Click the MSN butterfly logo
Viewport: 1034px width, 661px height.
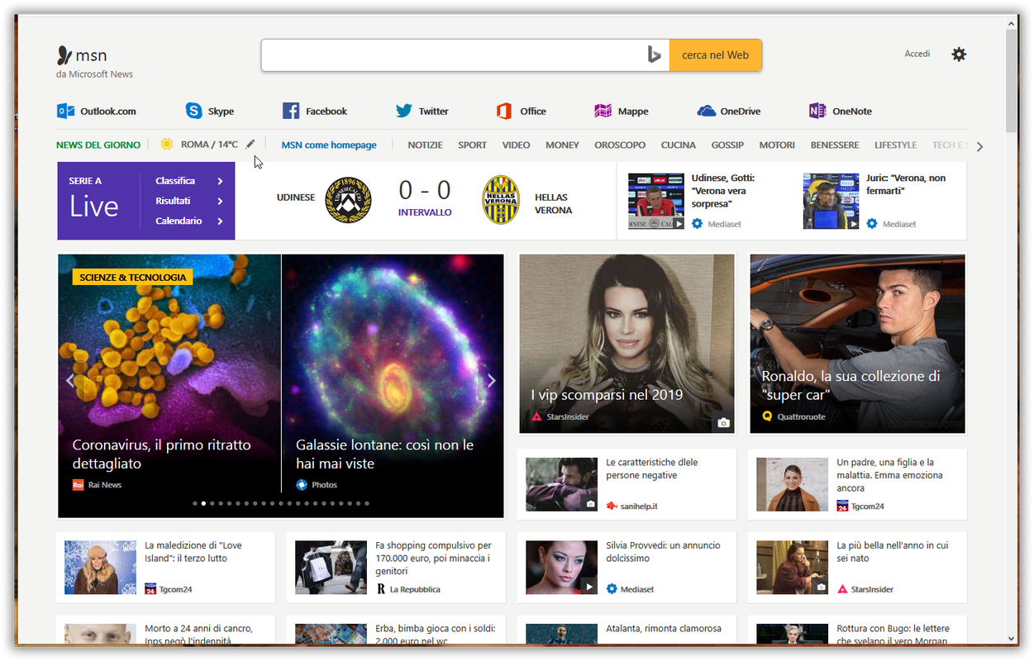point(64,55)
